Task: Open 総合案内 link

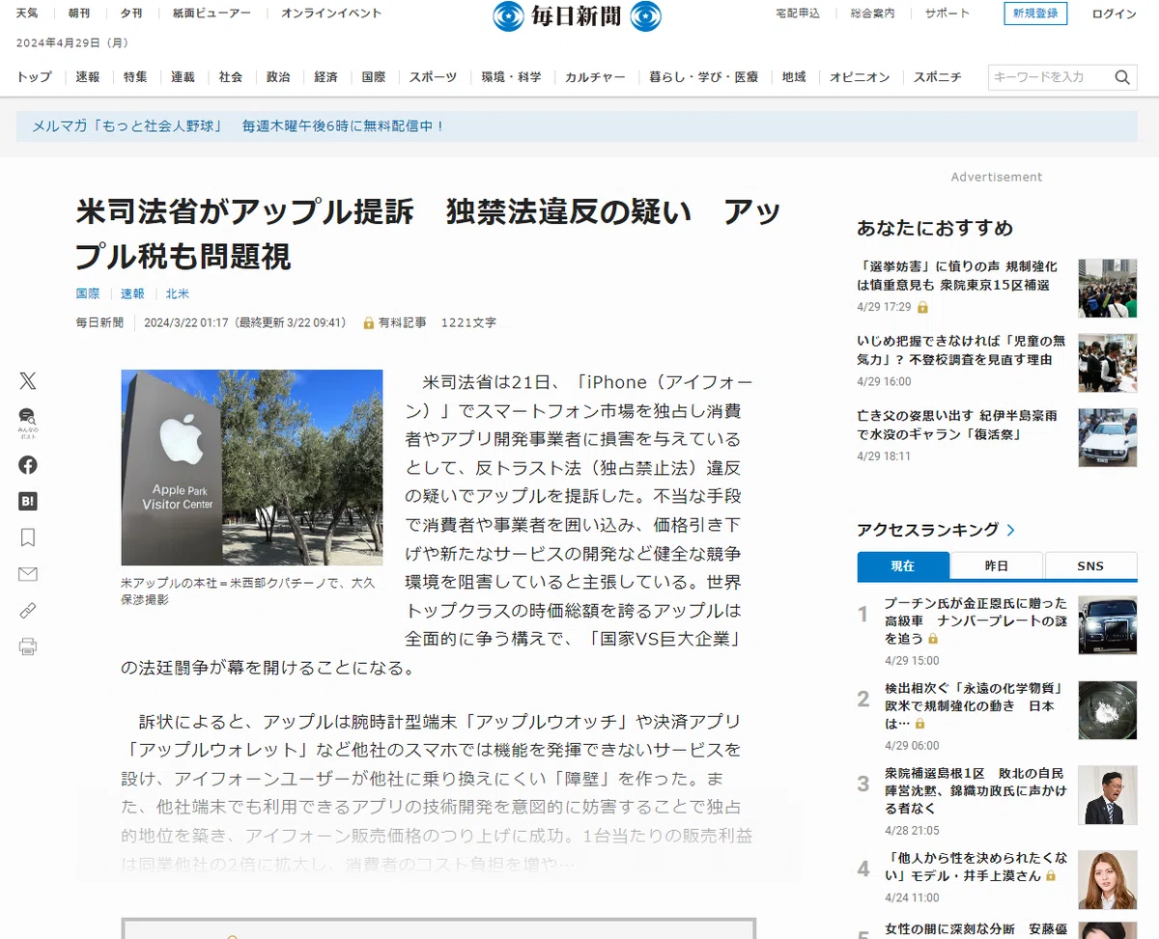Action: 872,14
